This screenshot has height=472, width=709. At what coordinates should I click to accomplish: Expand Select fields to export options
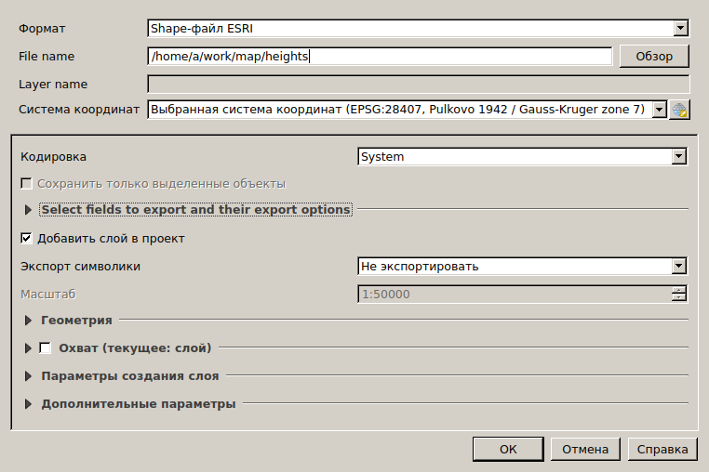pos(28,210)
